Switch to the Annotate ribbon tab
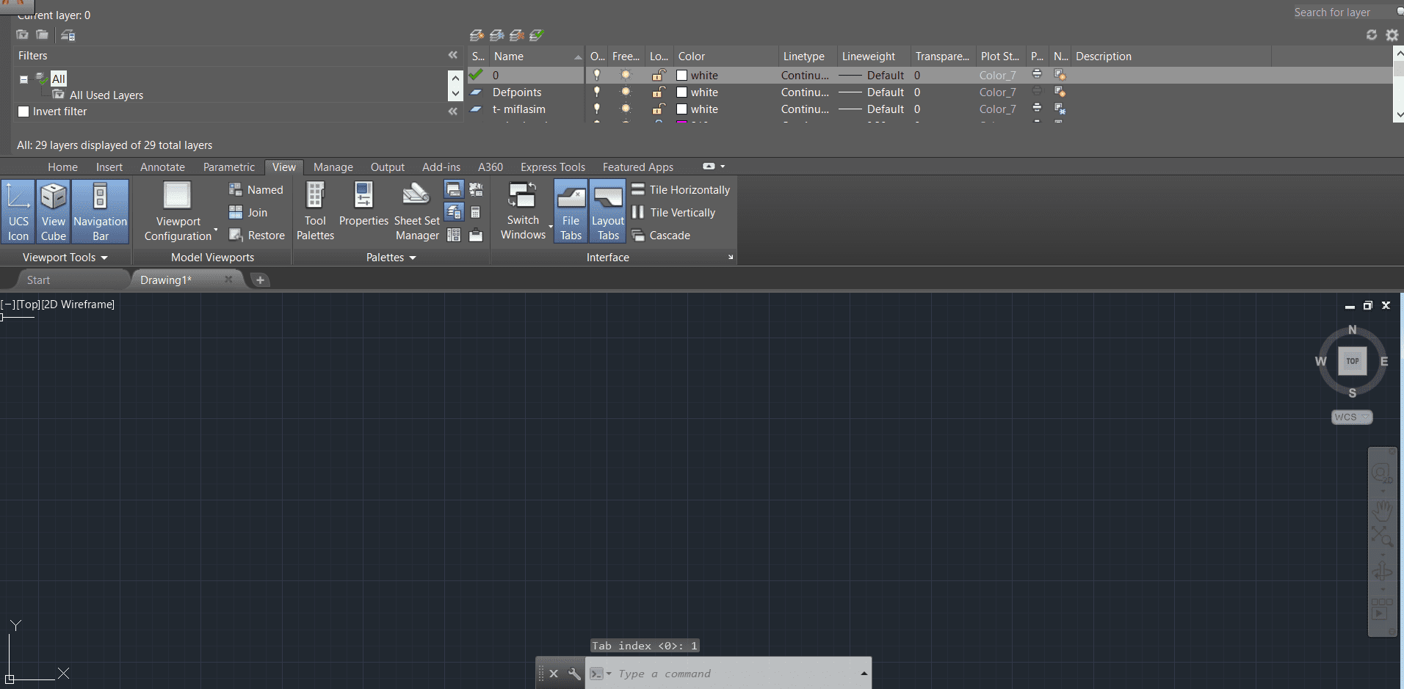This screenshot has height=689, width=1404. (x=162, y=167)
